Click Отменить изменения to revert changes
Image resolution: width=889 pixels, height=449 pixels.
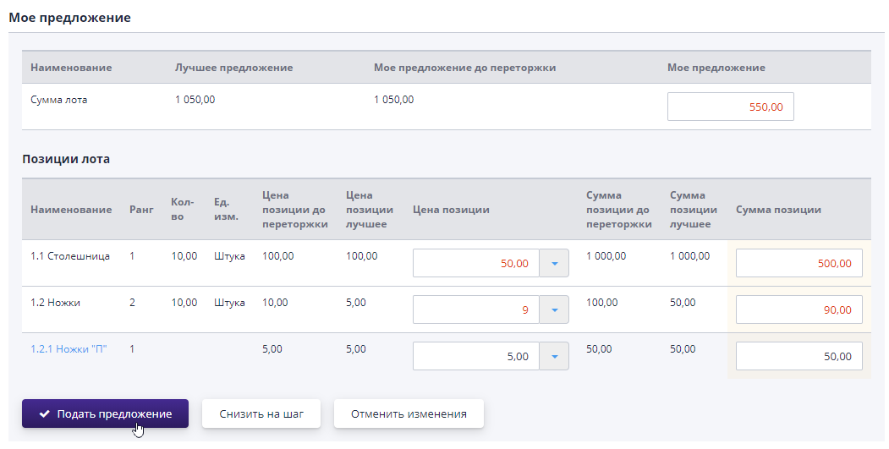pos(409,413)
